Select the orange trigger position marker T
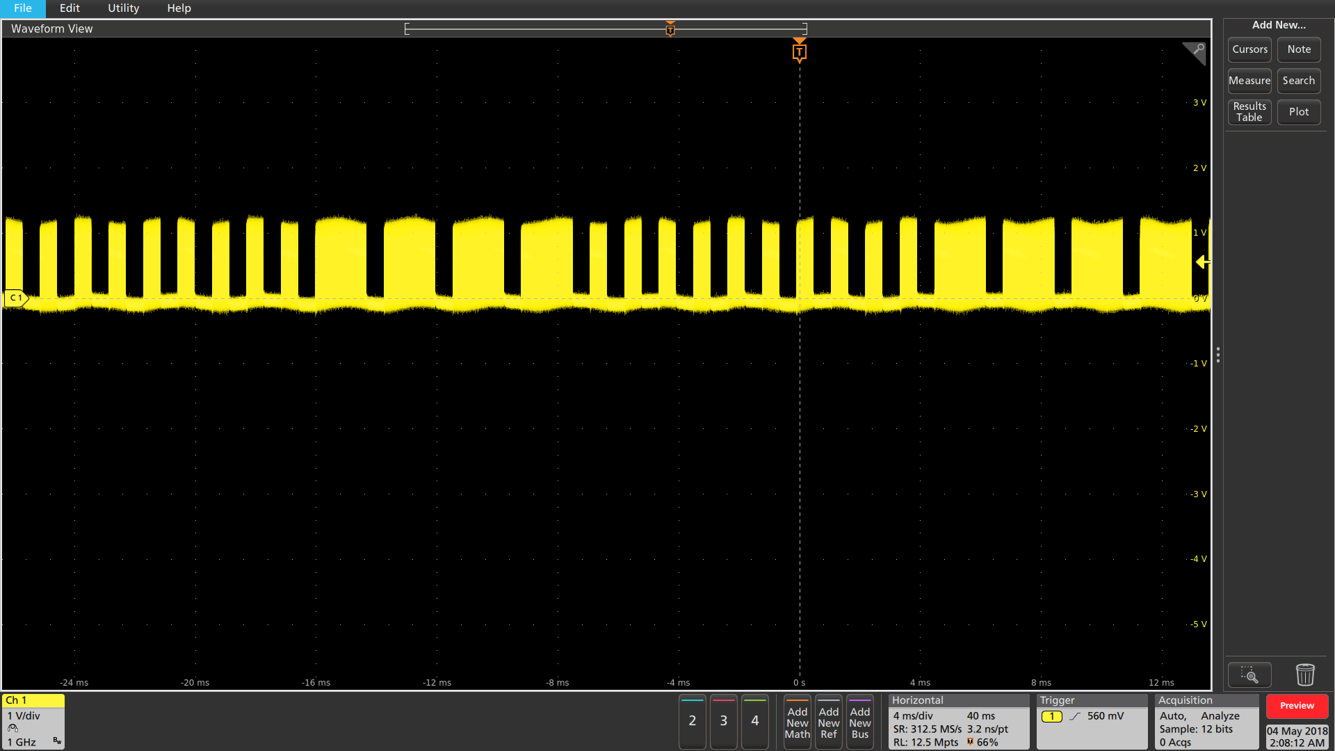This screenshot has width=1335, height=751. click(x=800, y=52)
